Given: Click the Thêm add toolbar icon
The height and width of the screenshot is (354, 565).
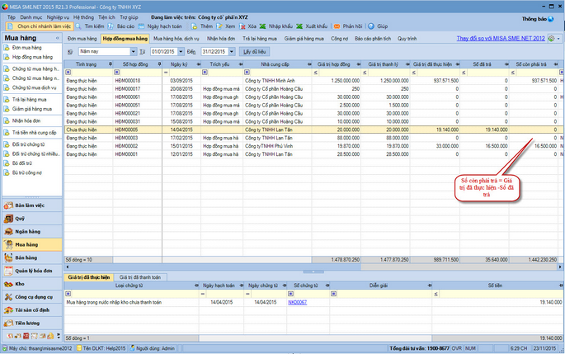Looking at the screenshot, I should [x=194, y=26].
